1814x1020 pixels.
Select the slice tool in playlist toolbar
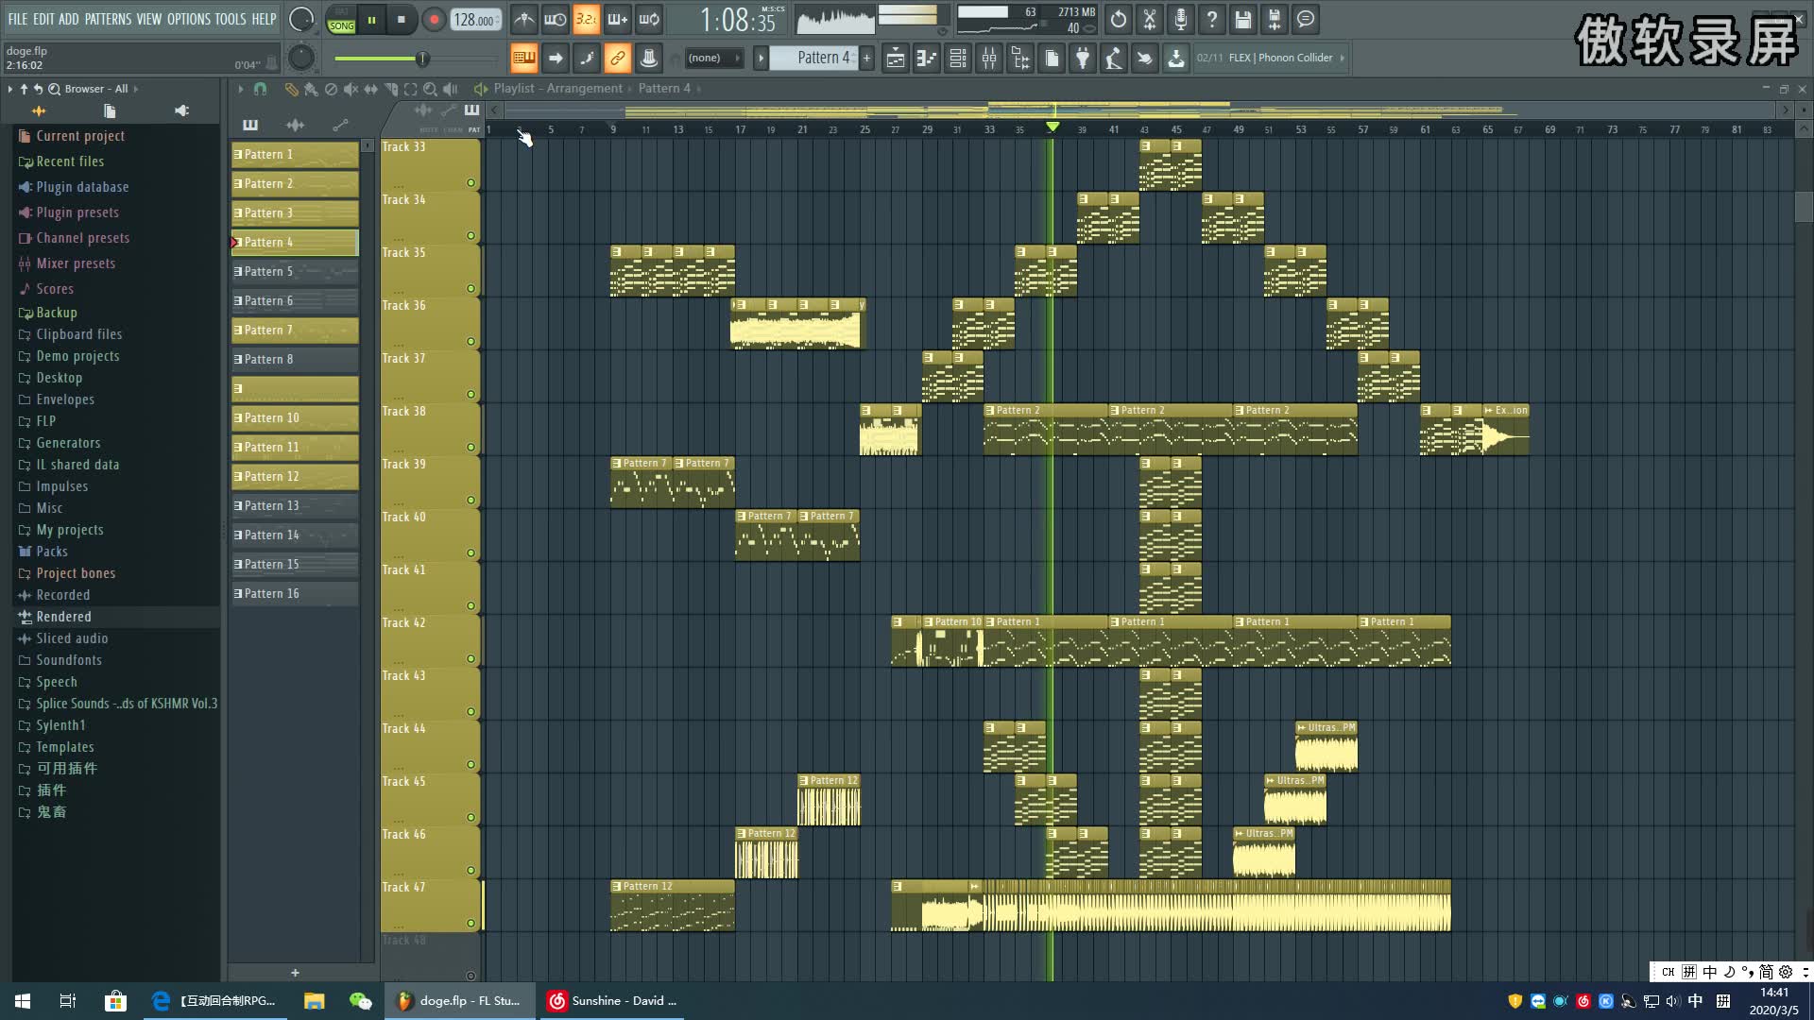click(x=390, y=89)
